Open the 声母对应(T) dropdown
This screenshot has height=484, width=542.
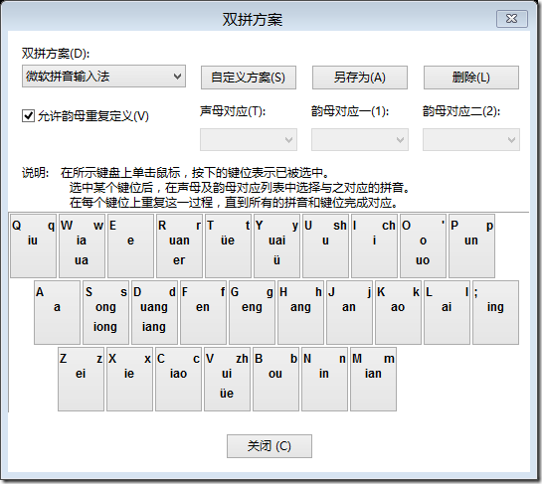coord(249,139)
